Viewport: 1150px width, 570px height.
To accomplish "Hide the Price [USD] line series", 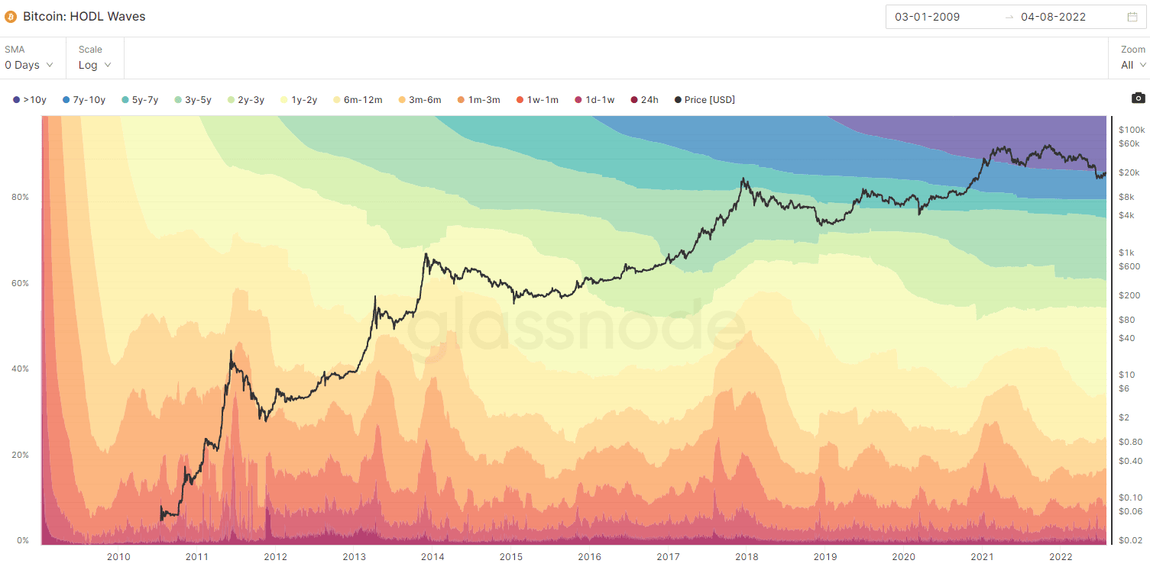I will [704, 100].
